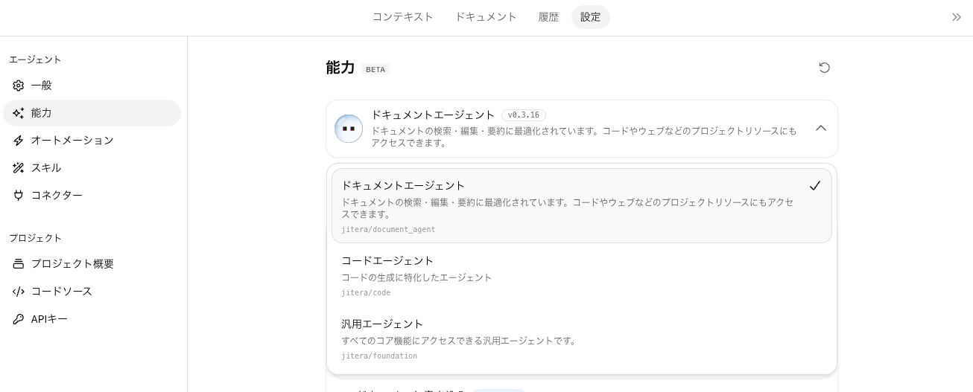Image resolution: width=973 pixels, height=392 pixels.
Task: Click the コネクター plug icon
Action: pos(19,196)
